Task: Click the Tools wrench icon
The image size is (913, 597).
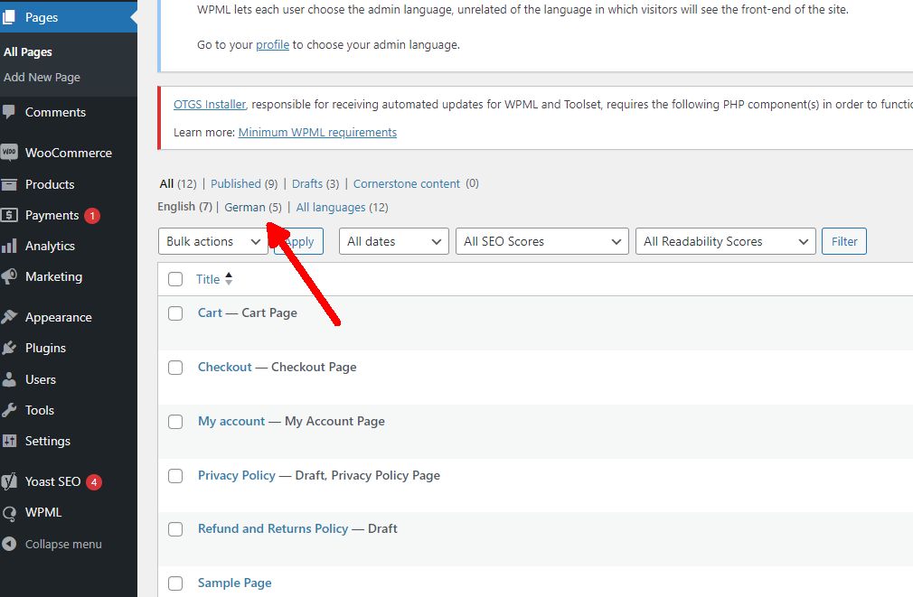Action: (x=9, y=410)
